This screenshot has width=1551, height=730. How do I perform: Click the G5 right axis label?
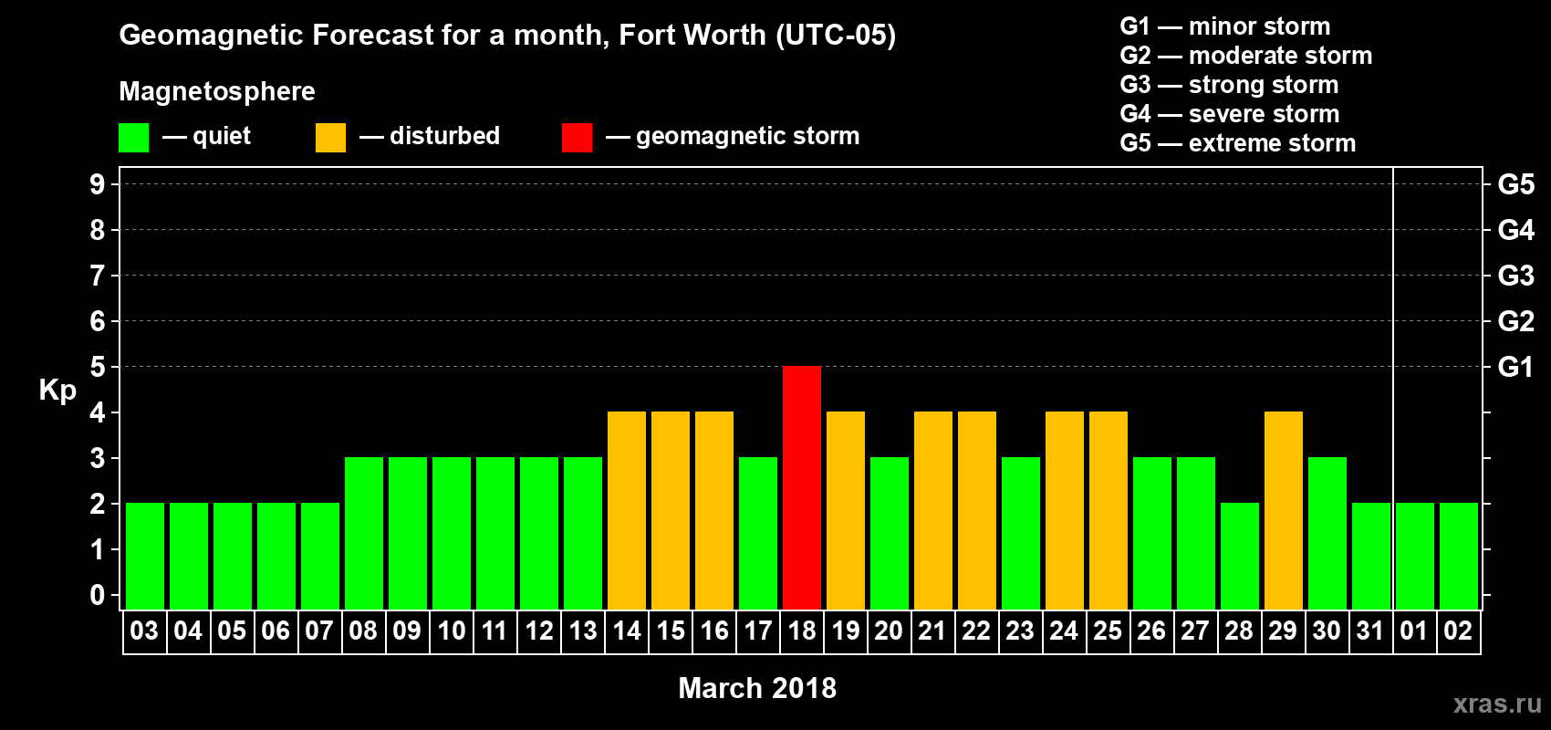(x=1516, y=184)
